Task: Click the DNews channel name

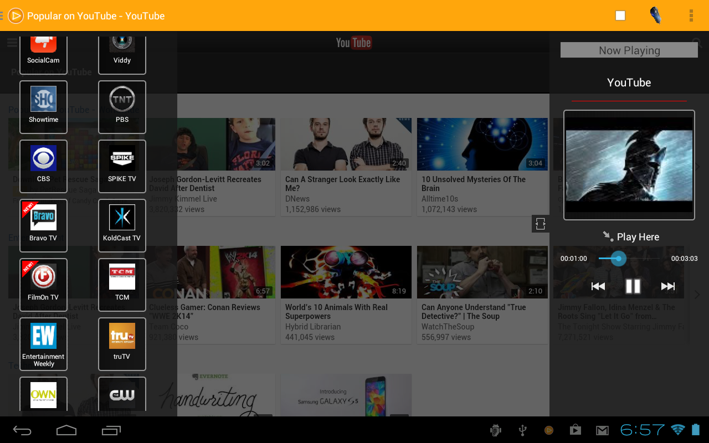Action: pos(297,199)
